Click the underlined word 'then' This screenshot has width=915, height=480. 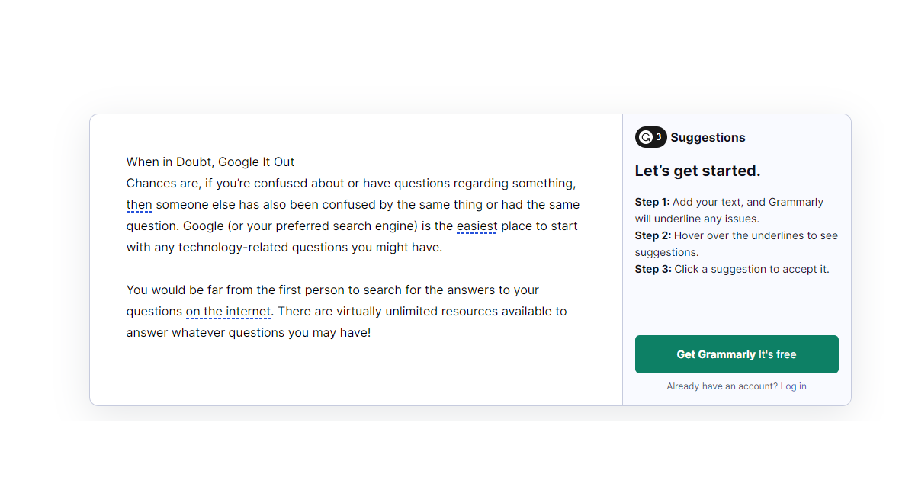[x=140, y=204]
